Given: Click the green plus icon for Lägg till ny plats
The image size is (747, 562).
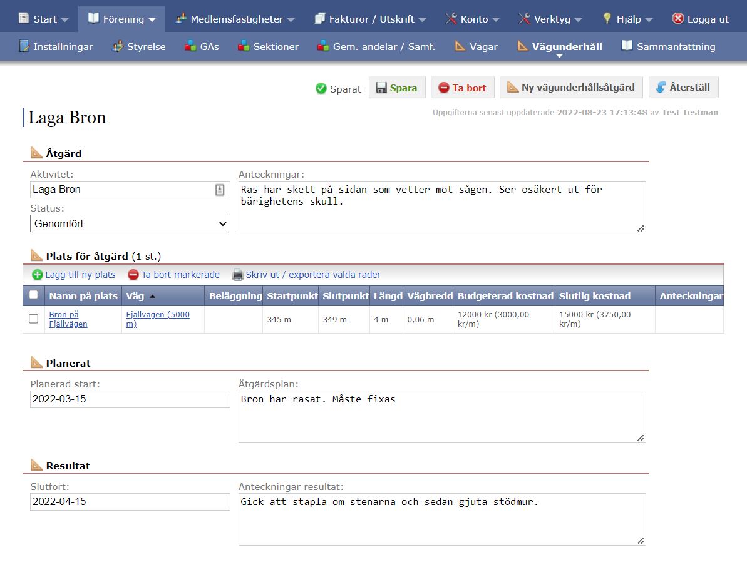Looking at the screenshot, I should (38, 275).
